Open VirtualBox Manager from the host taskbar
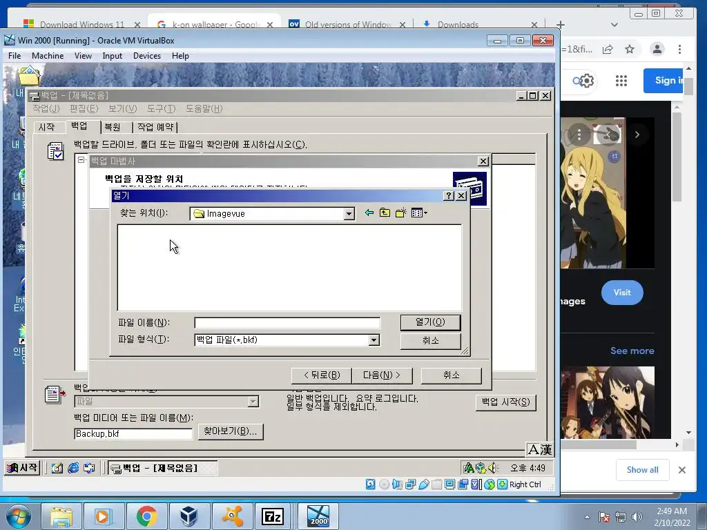Screen dimensions: 707x530 (189, 516)
